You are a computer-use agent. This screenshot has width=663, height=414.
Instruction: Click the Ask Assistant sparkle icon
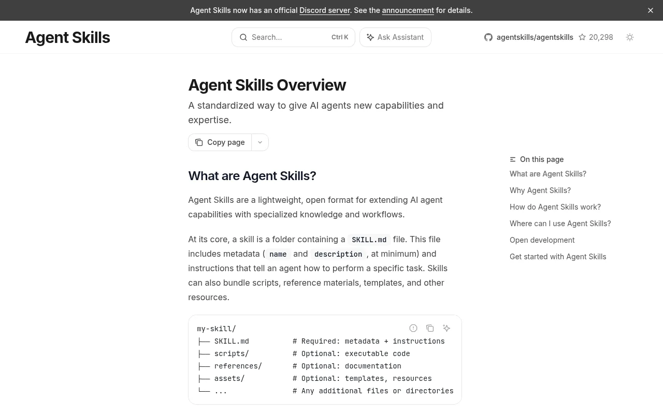coord(370,37)
